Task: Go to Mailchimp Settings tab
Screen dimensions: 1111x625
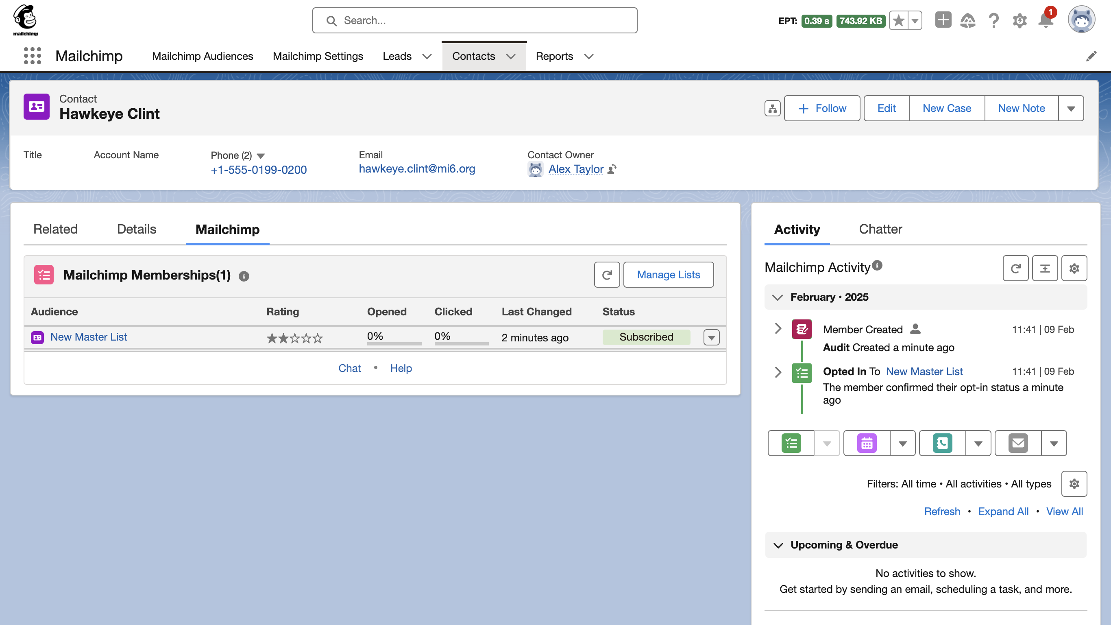Action: [318, 56]
